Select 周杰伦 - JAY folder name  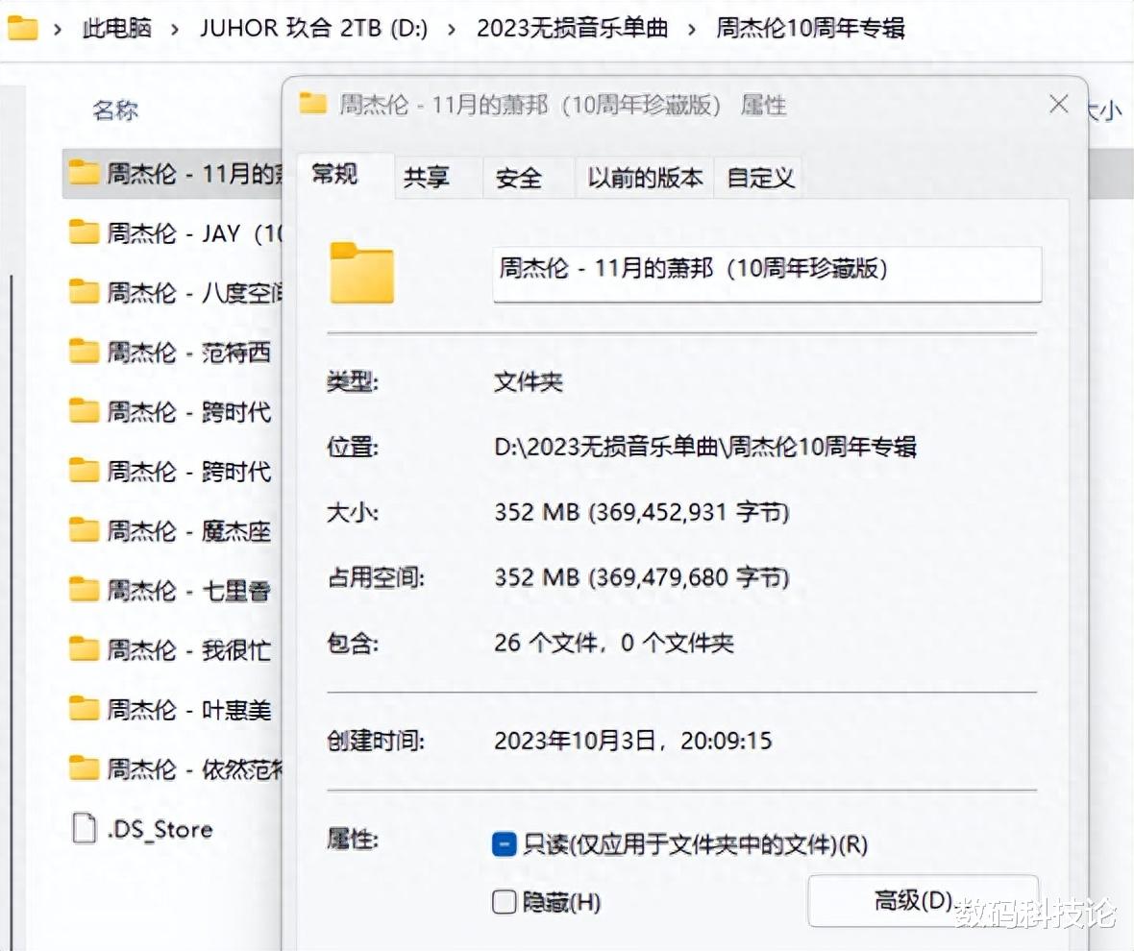[194, 233]
